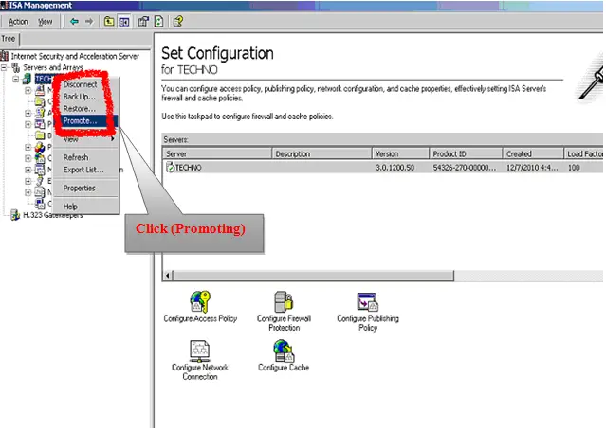Collapse the Servers and Arrays node
Screen dimensions: 606x433
4,68
